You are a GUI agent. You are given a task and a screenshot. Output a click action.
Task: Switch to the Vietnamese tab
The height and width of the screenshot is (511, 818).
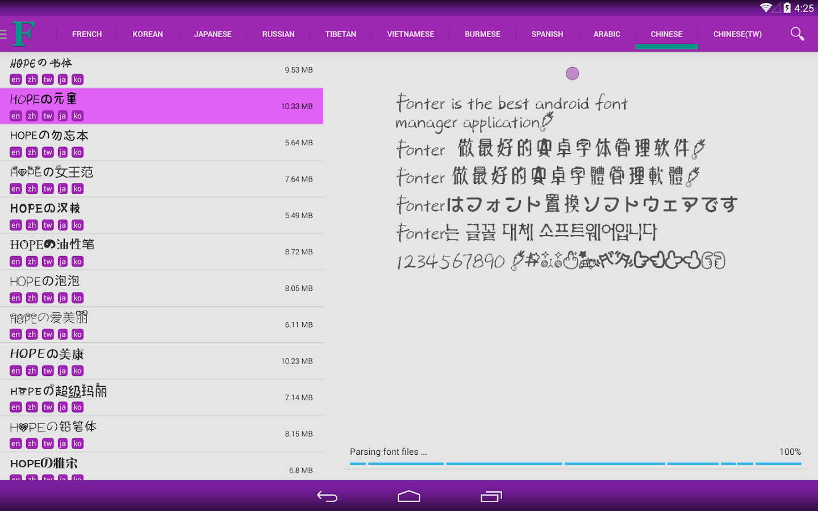click(x=411, y=34)
